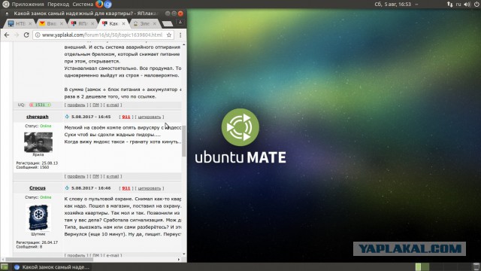The image size is (481, 271).
Task: Close the Вхо mail tab
Action: tap(62, 23)
